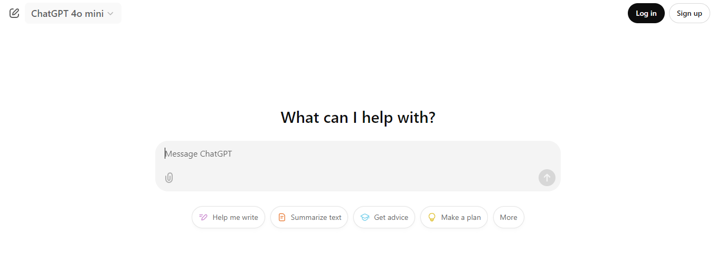Expand the chevron next to the model name
Image resolution: width=716 pixels, height=261 pixels.
point(110,14)
